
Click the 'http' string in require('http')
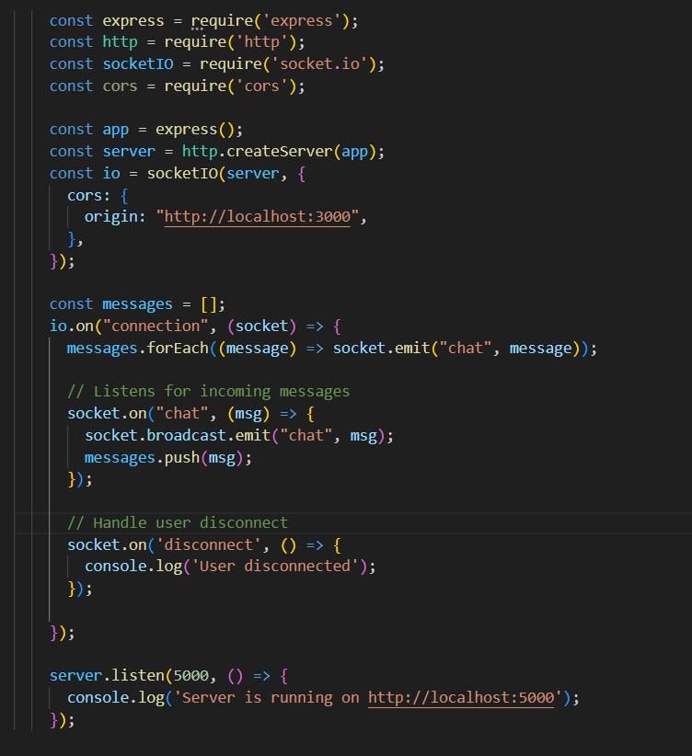pyautogui.click(x=262, y=42)
